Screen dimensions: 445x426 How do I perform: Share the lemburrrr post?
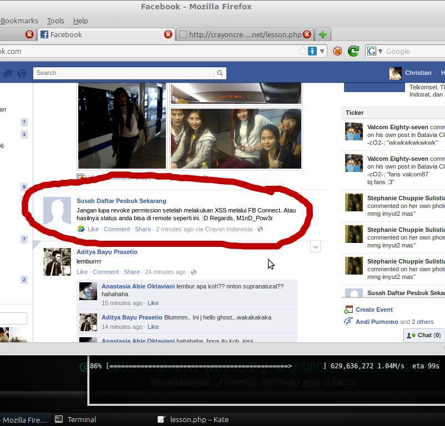pos(132,272)
